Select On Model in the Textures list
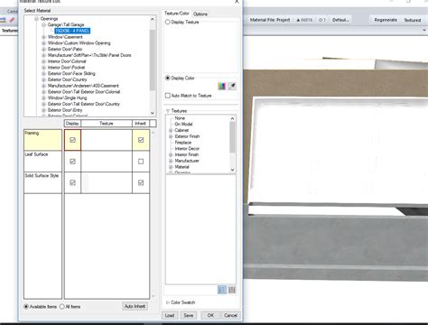The image size is (428, 325). 183,125
